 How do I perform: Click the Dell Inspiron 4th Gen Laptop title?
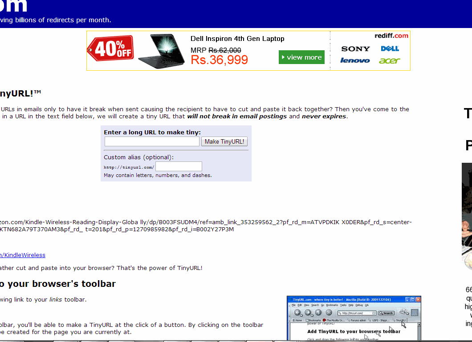(237, 38)
